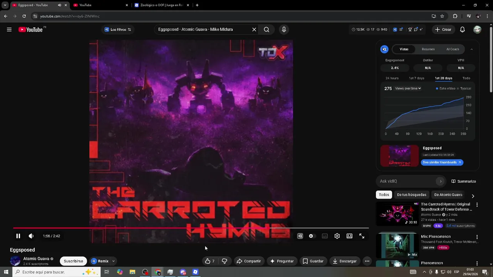
Task: Toggle the Typical series in chart
Action: click(x=464, y=88)
